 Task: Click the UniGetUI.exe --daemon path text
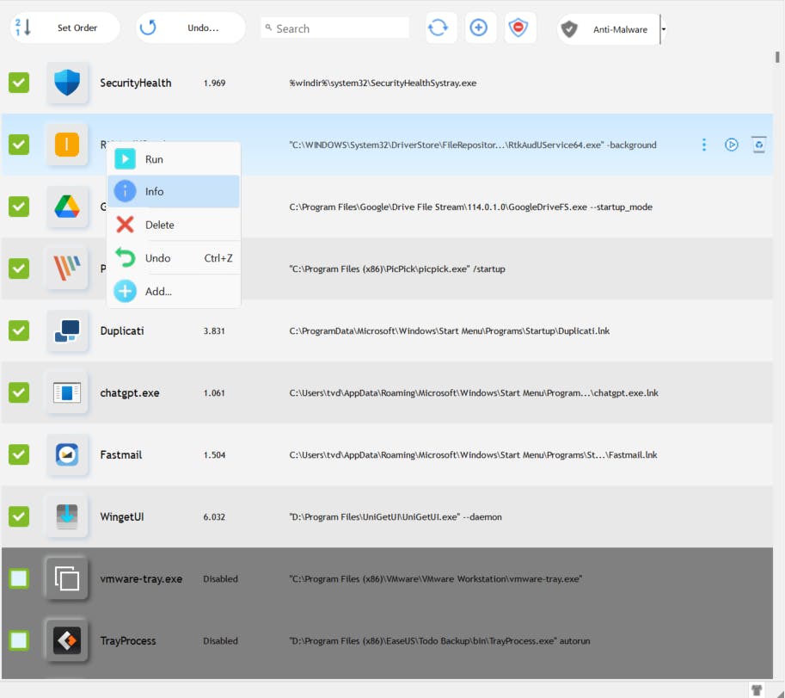[x=395, y=517]
